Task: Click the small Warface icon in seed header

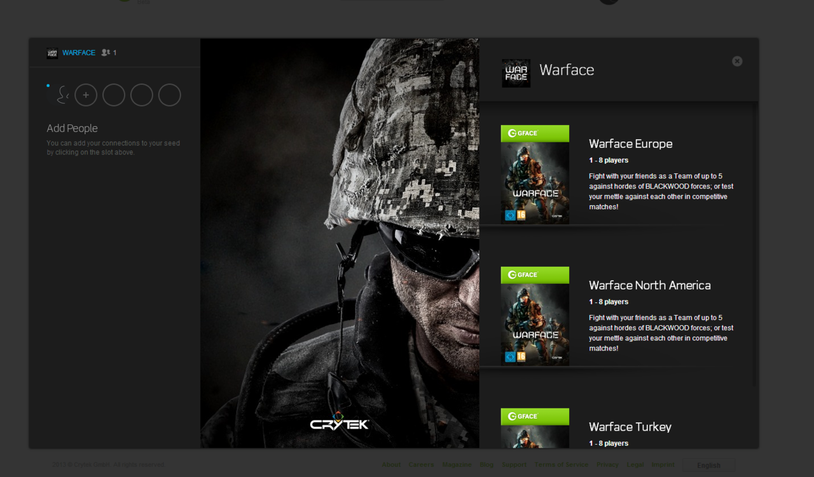Action: 52,53
